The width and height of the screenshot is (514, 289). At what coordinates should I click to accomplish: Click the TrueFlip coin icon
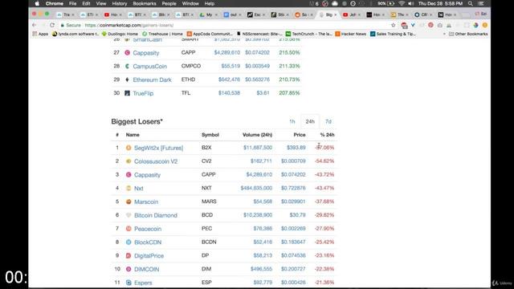pos(127,93)
